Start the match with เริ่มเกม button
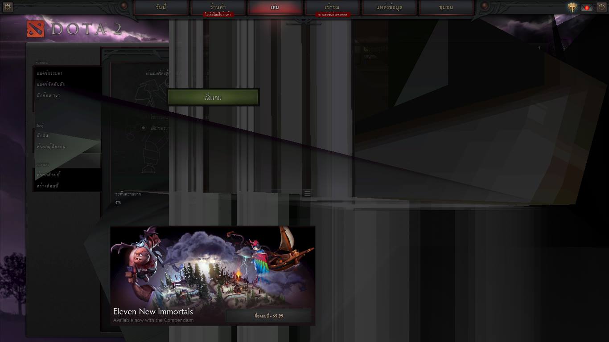Image resolution: width=609 pixels, height=342 pixels. coord(213,98)
